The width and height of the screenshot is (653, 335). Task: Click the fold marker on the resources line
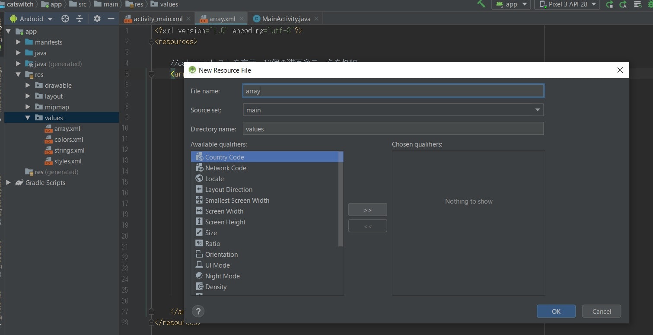(x=151, y=41)
